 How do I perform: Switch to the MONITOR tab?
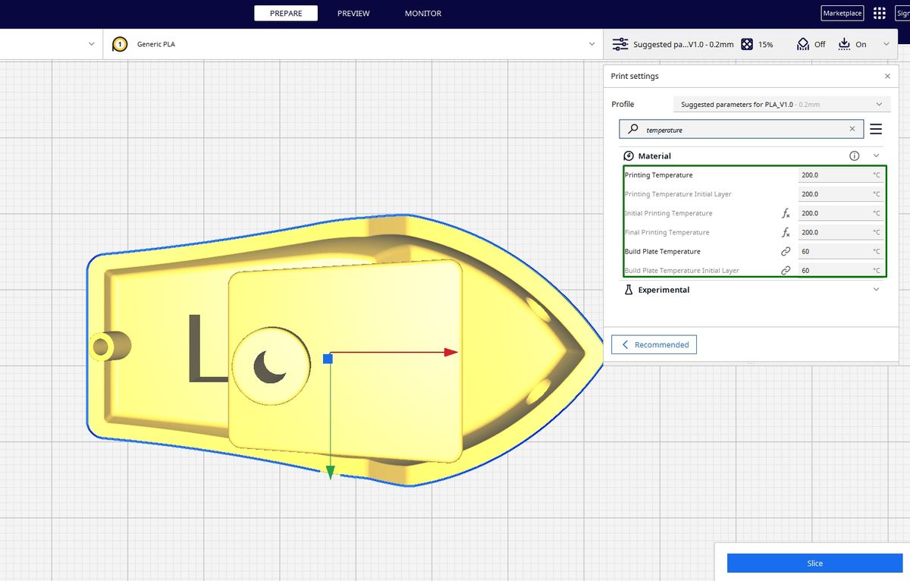(x=422, y=13)
